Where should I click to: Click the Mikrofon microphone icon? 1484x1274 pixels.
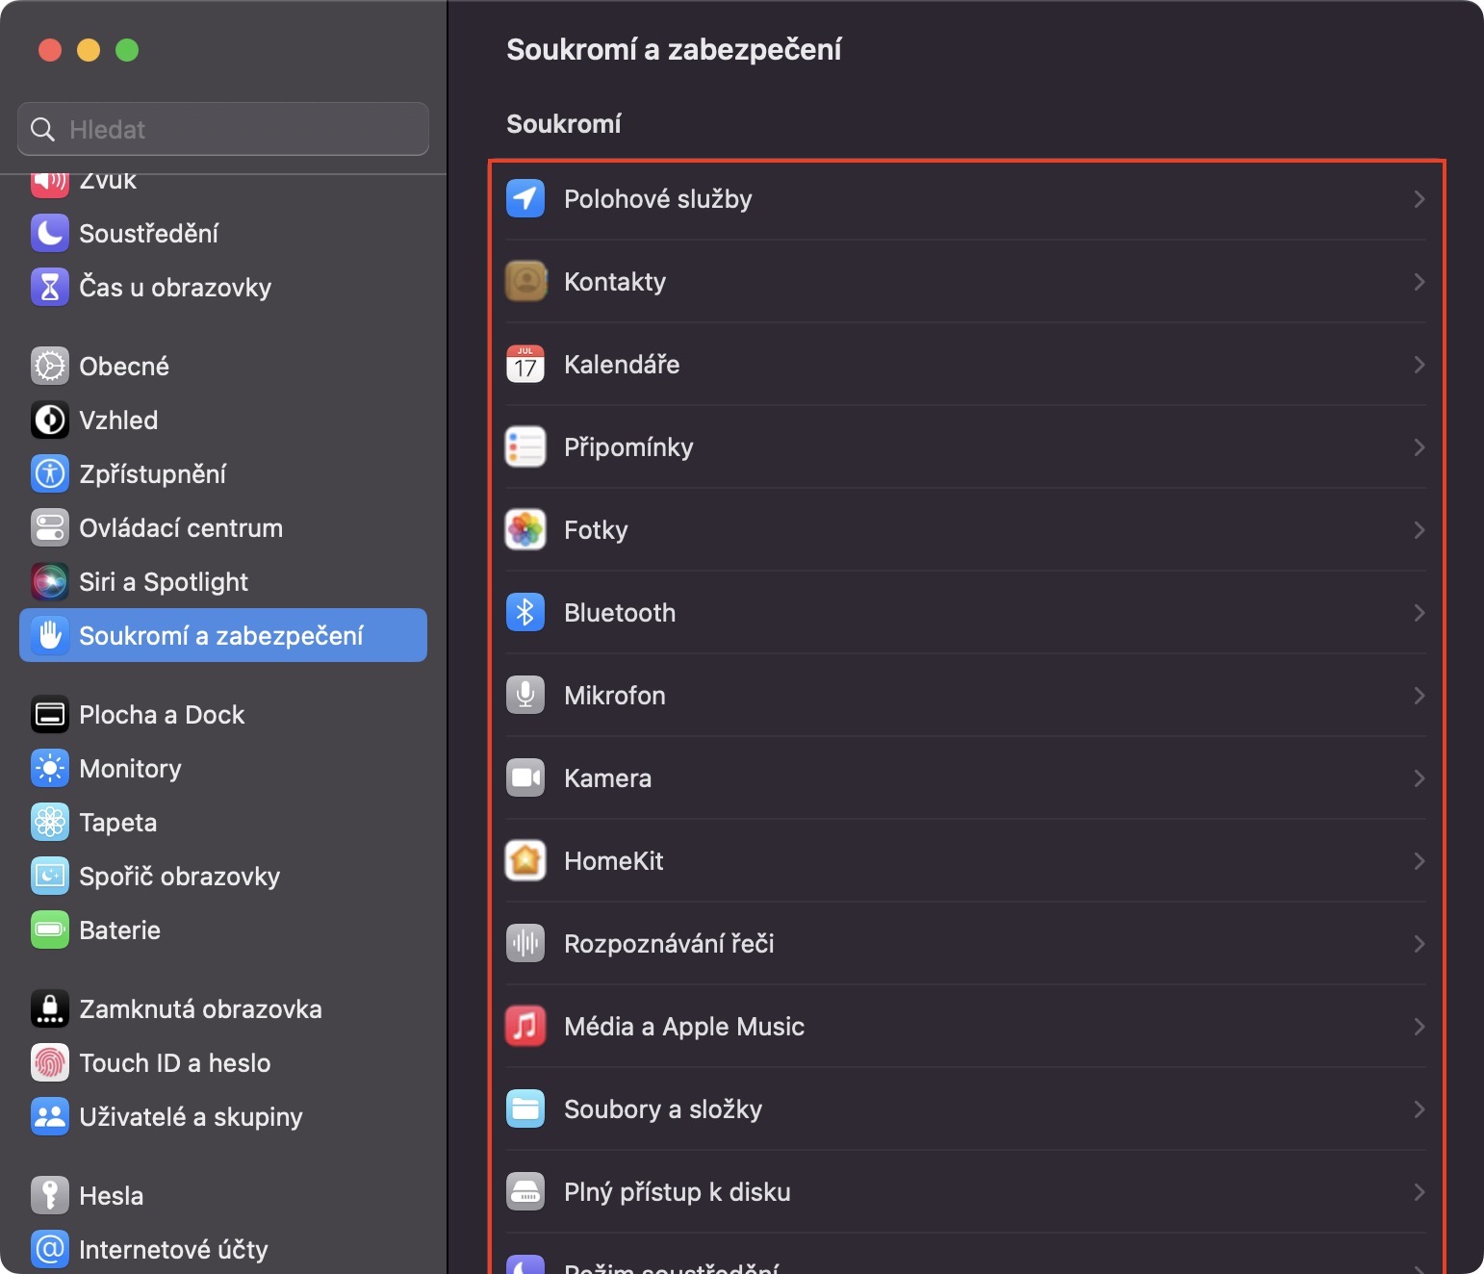(x=525, y=696)
